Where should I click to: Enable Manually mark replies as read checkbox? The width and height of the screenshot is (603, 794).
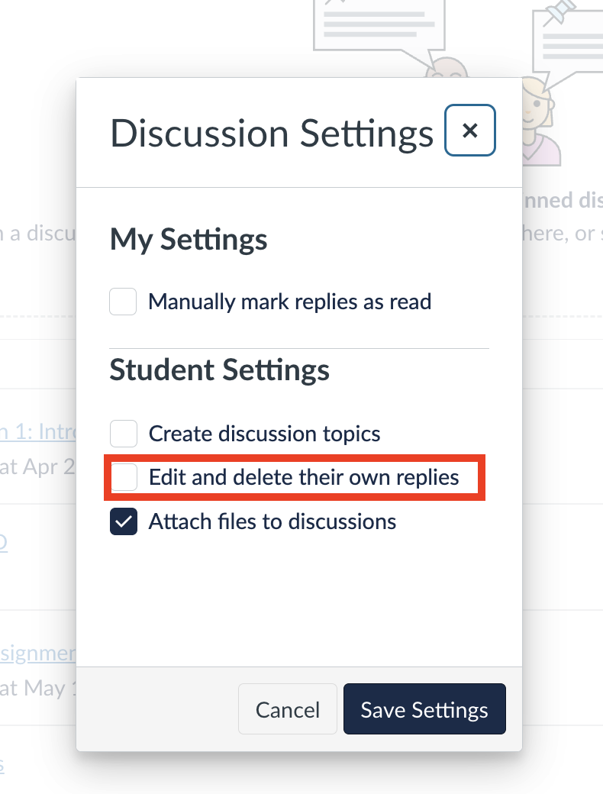[x=123, y=302]
